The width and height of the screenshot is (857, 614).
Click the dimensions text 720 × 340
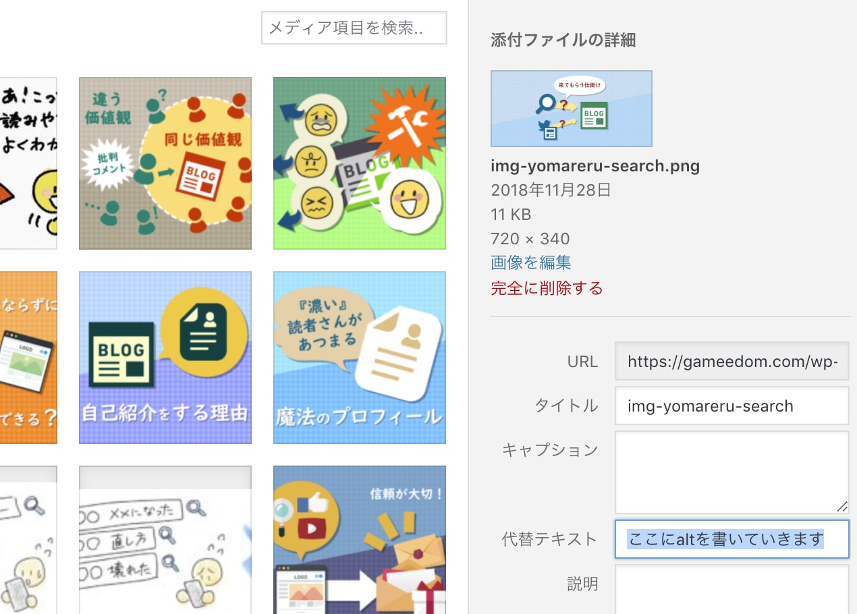point(530,239)
